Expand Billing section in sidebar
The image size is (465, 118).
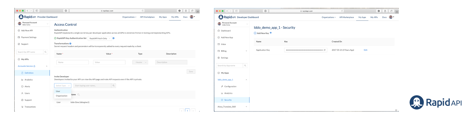[x=246, y=51]
